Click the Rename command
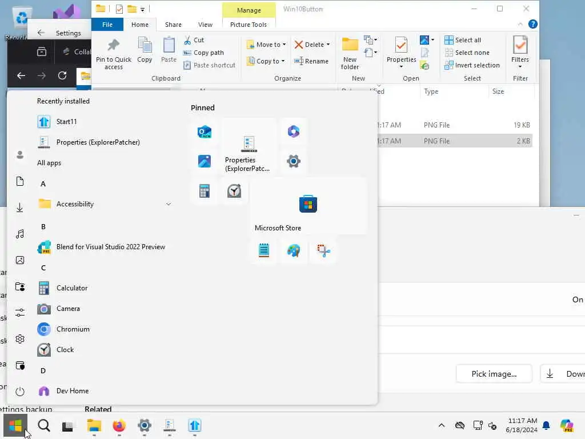 coord(311,61)
